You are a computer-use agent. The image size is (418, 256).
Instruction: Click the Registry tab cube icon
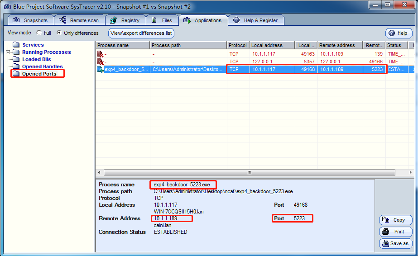114,20
